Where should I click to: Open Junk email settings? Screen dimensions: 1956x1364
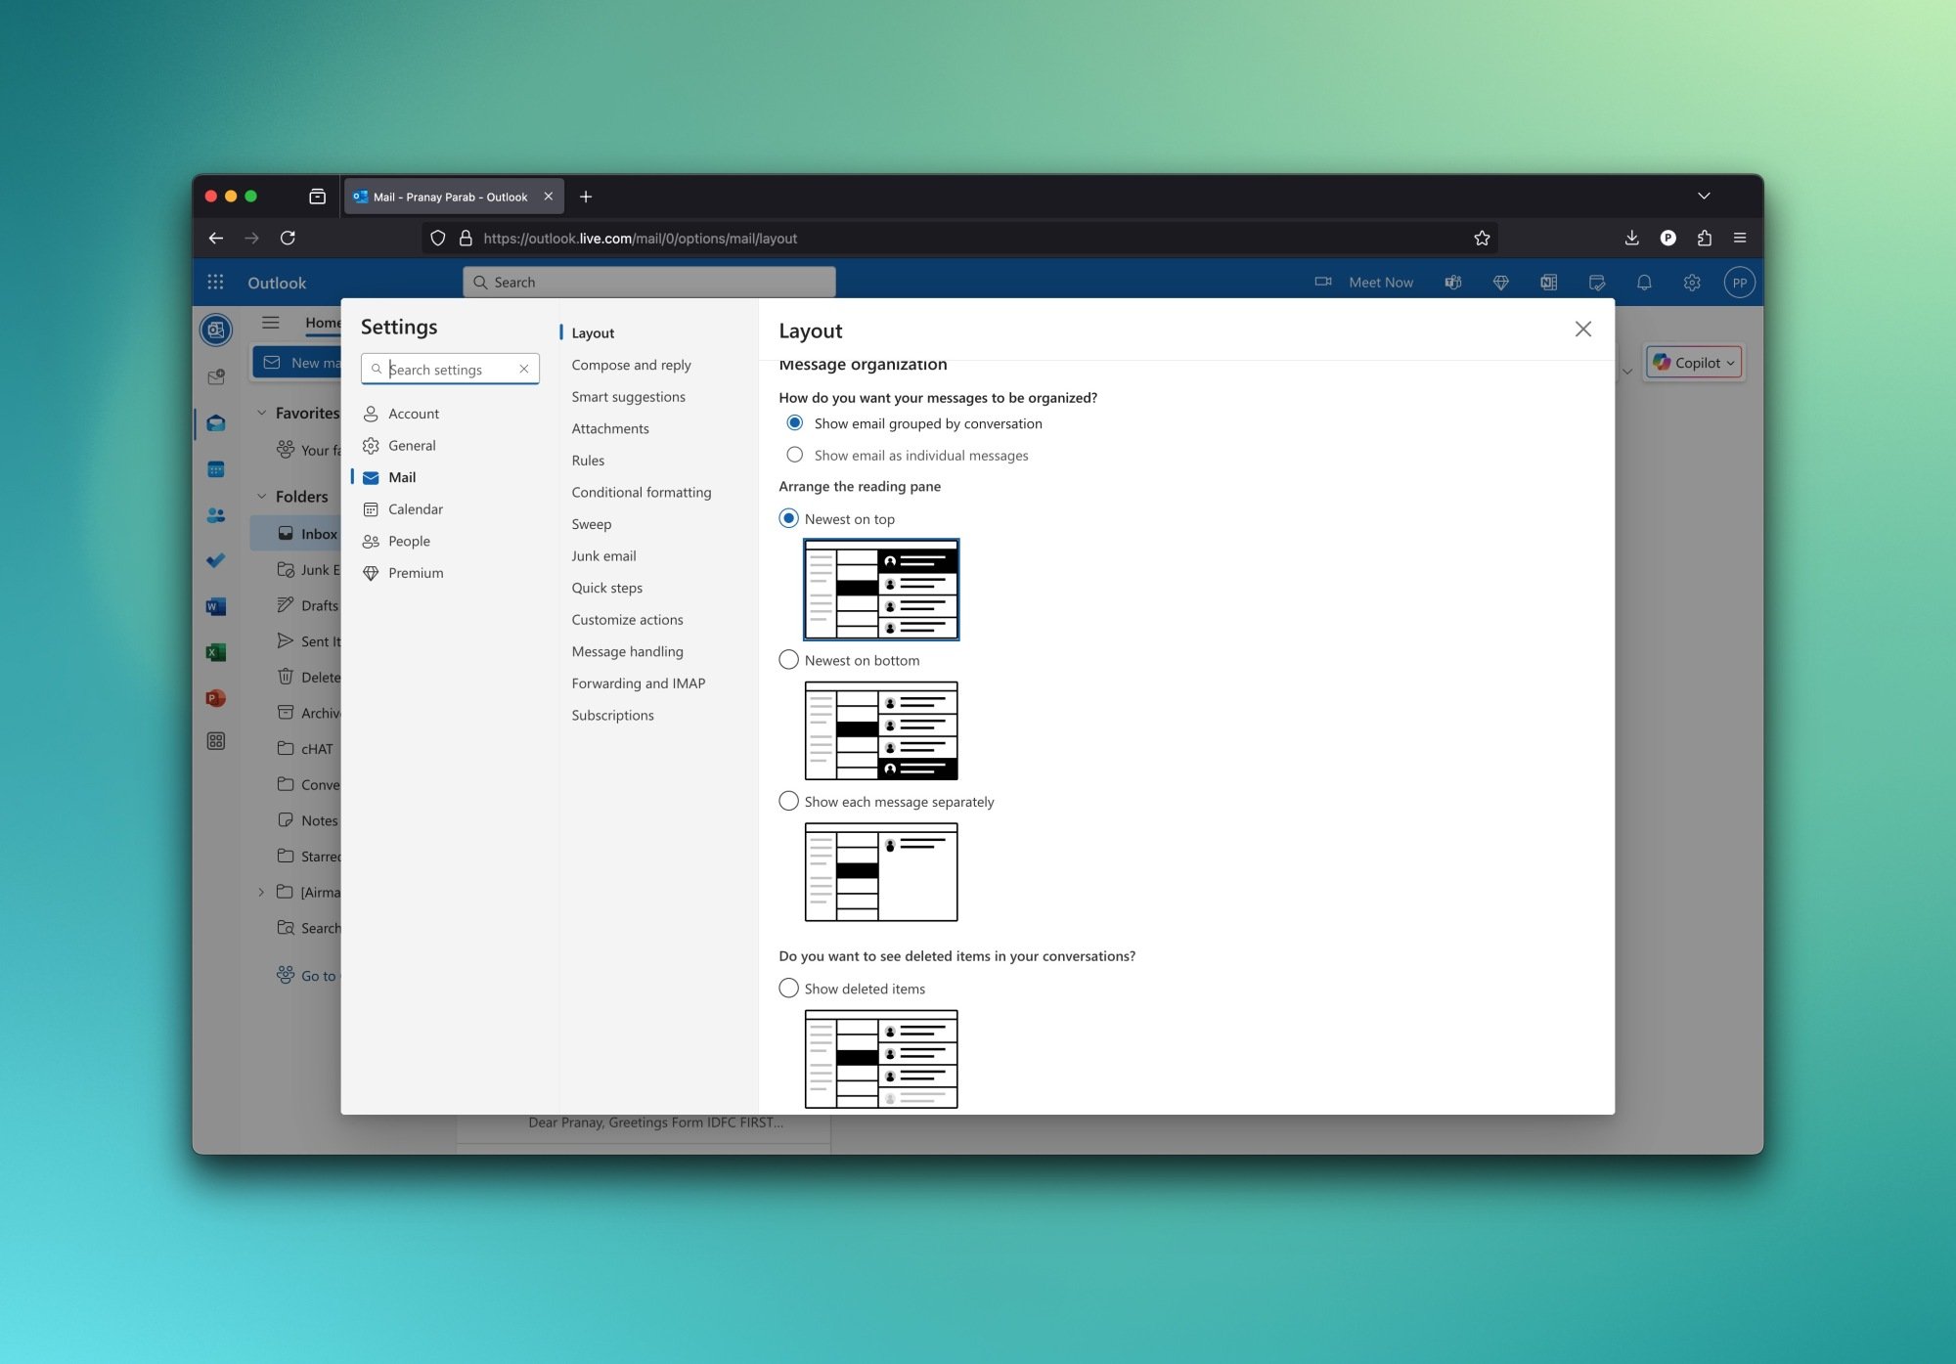[603, 555]
